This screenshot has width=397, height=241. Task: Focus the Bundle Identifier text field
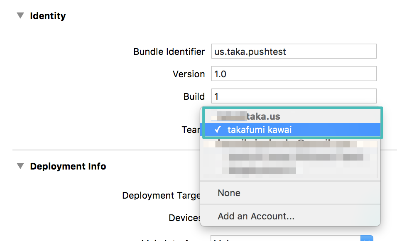coord(294,52)
